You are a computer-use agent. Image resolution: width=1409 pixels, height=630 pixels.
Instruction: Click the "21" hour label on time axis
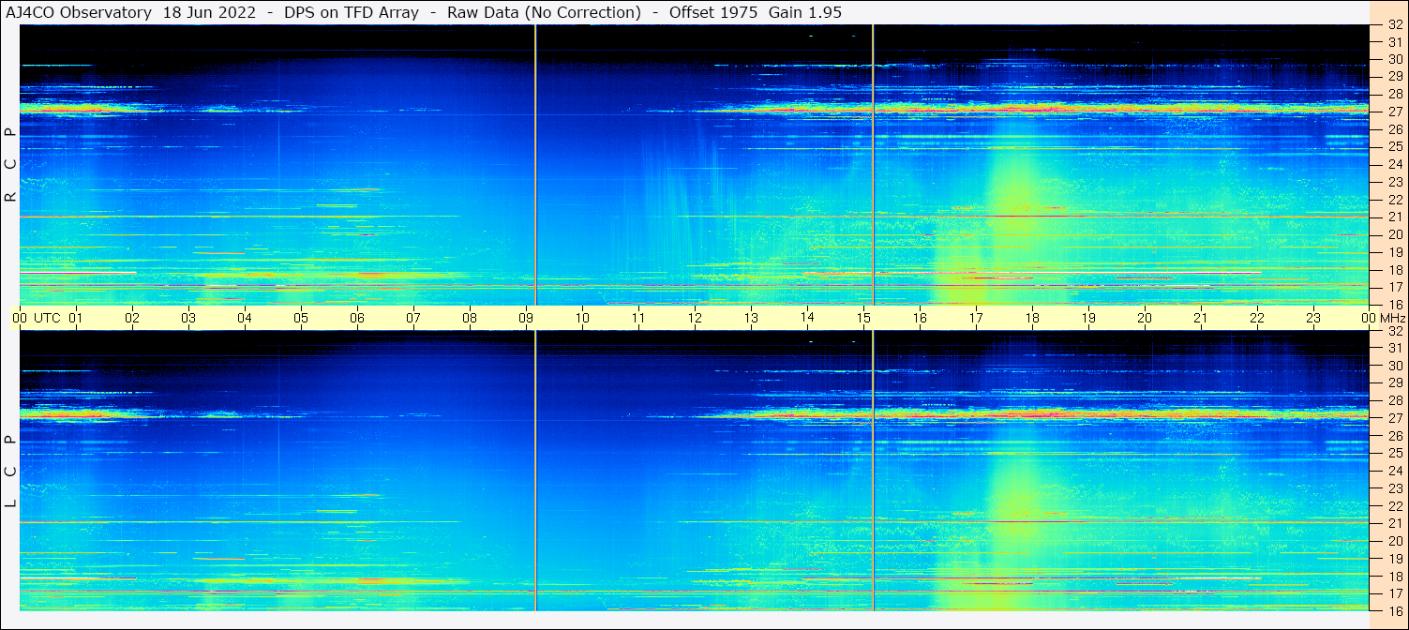(x=1201, y=318)
